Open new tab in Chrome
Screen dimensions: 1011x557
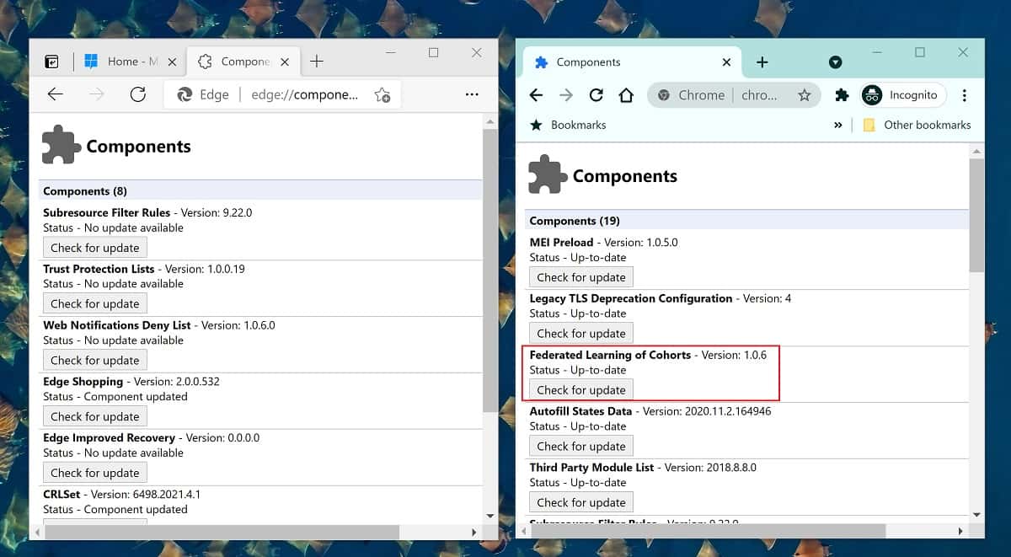[762, 62]
